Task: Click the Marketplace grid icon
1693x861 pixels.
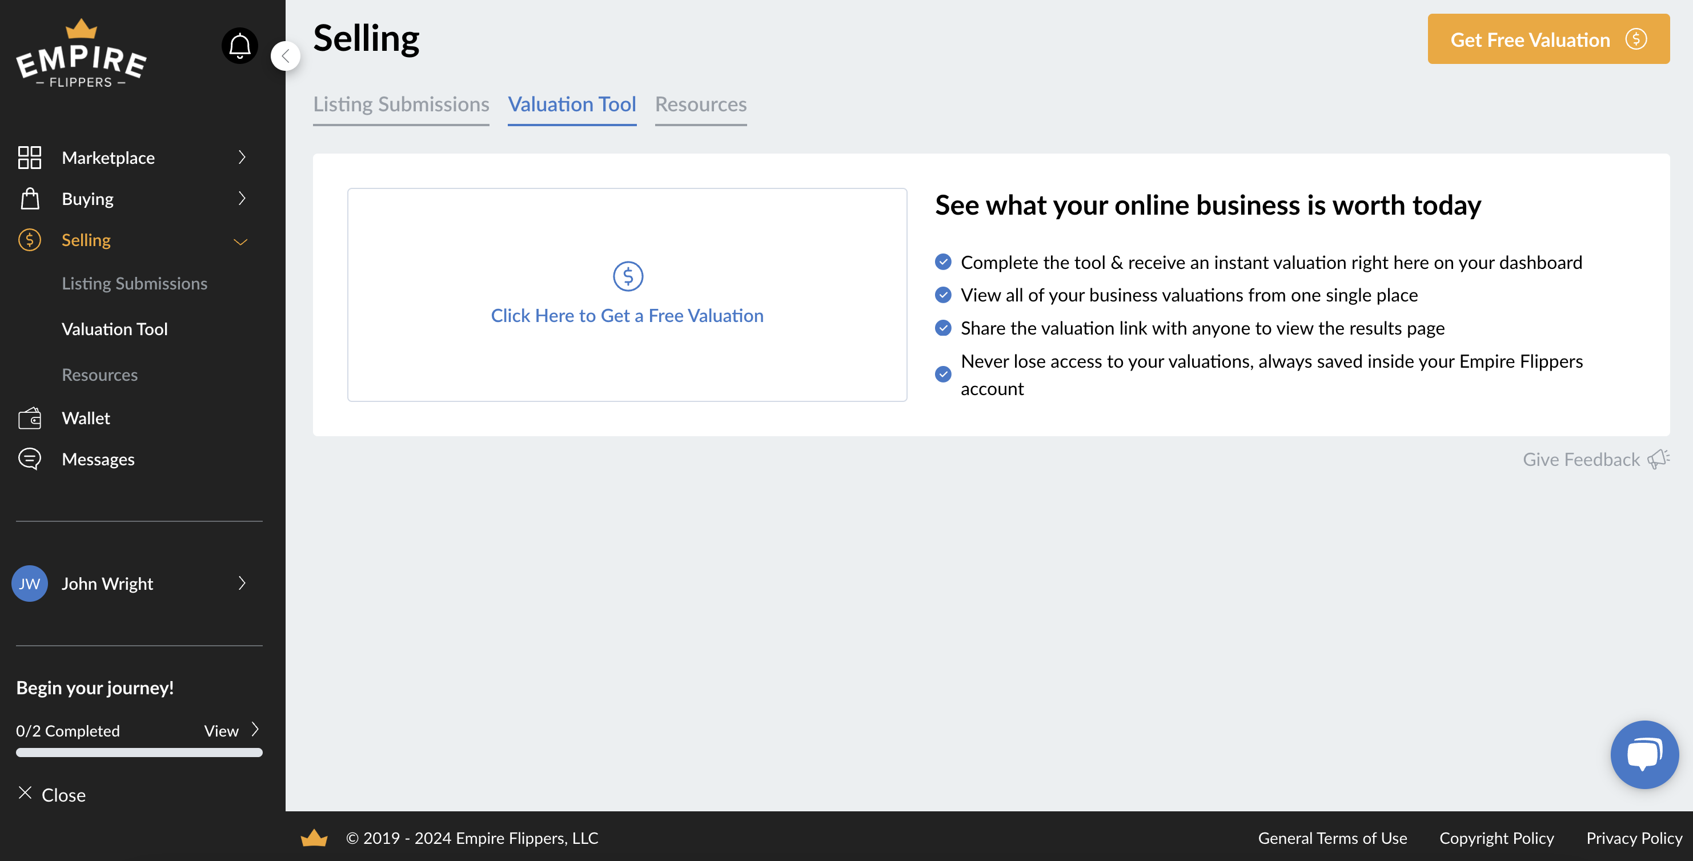Action: 30,158
